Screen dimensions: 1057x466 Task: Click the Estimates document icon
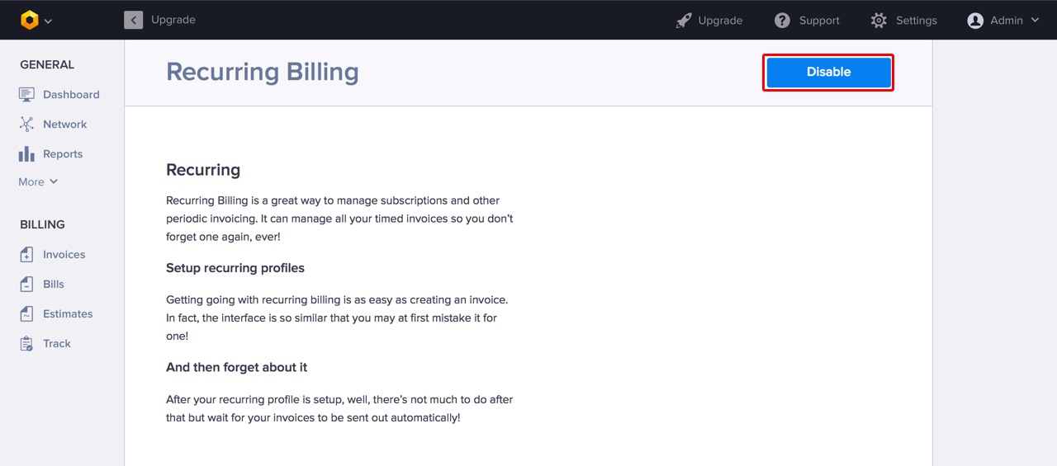[26, 314]
